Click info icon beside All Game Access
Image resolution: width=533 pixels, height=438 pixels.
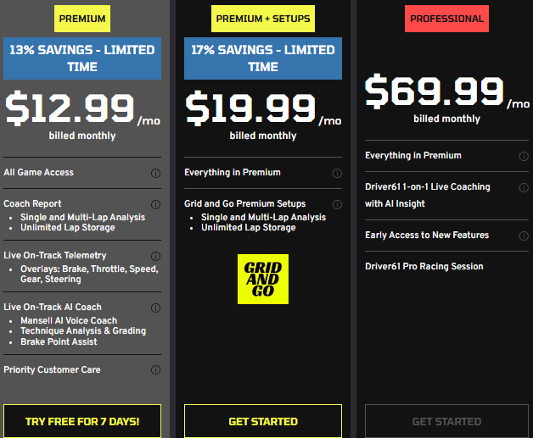tap(155, 173)
